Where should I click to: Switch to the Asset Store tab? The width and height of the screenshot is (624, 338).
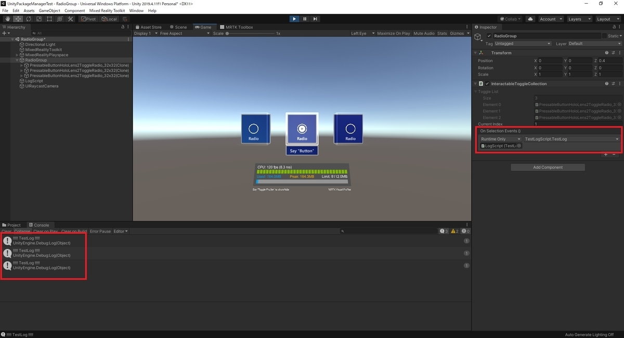click(148, 27)
